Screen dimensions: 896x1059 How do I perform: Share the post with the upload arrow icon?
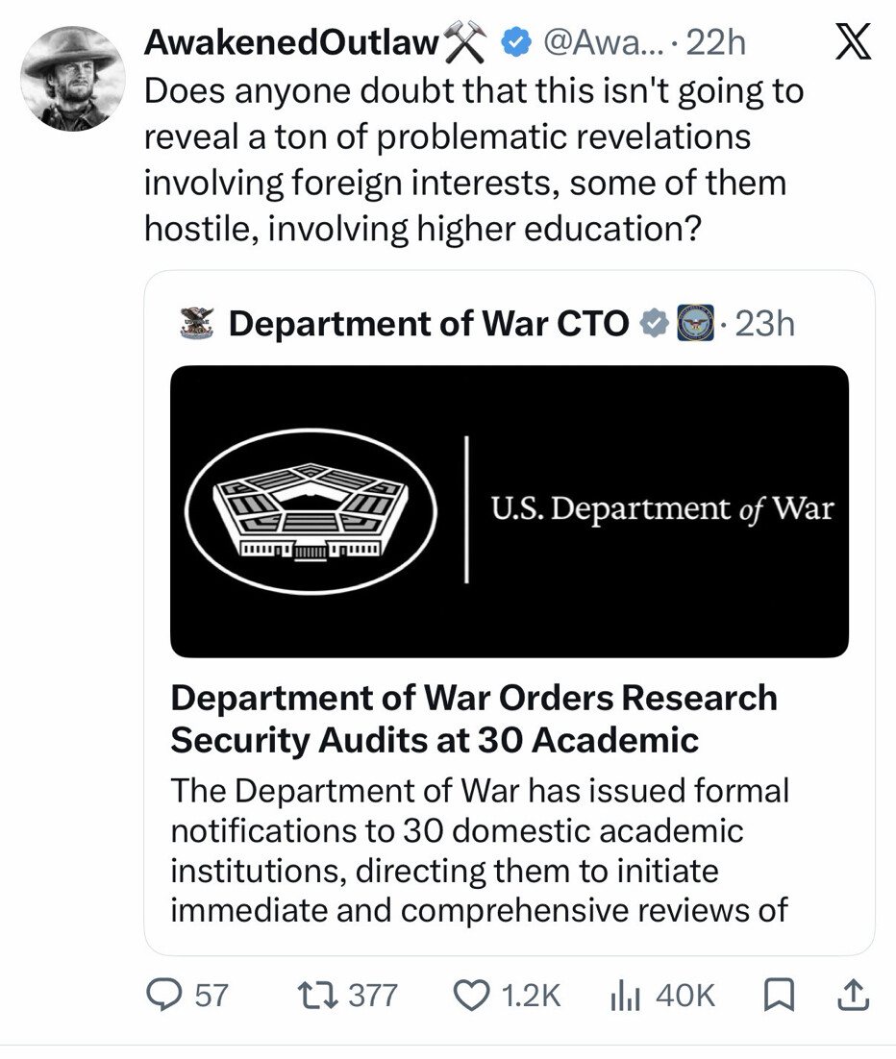[x=853, y=995]
